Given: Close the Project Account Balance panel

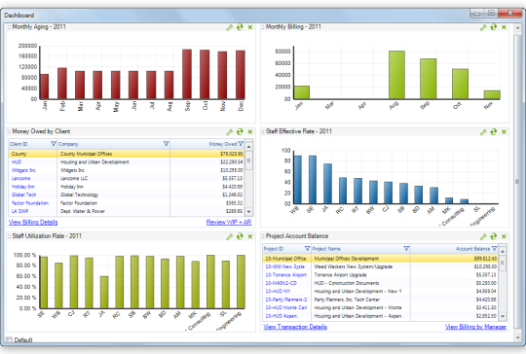Looking at the screenshot, I should tap(504, 236).
